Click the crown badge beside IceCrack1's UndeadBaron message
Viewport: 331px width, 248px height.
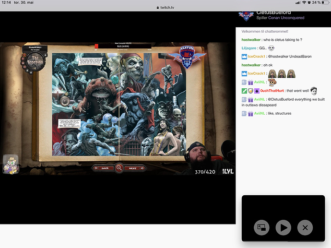tap(244, 57)
